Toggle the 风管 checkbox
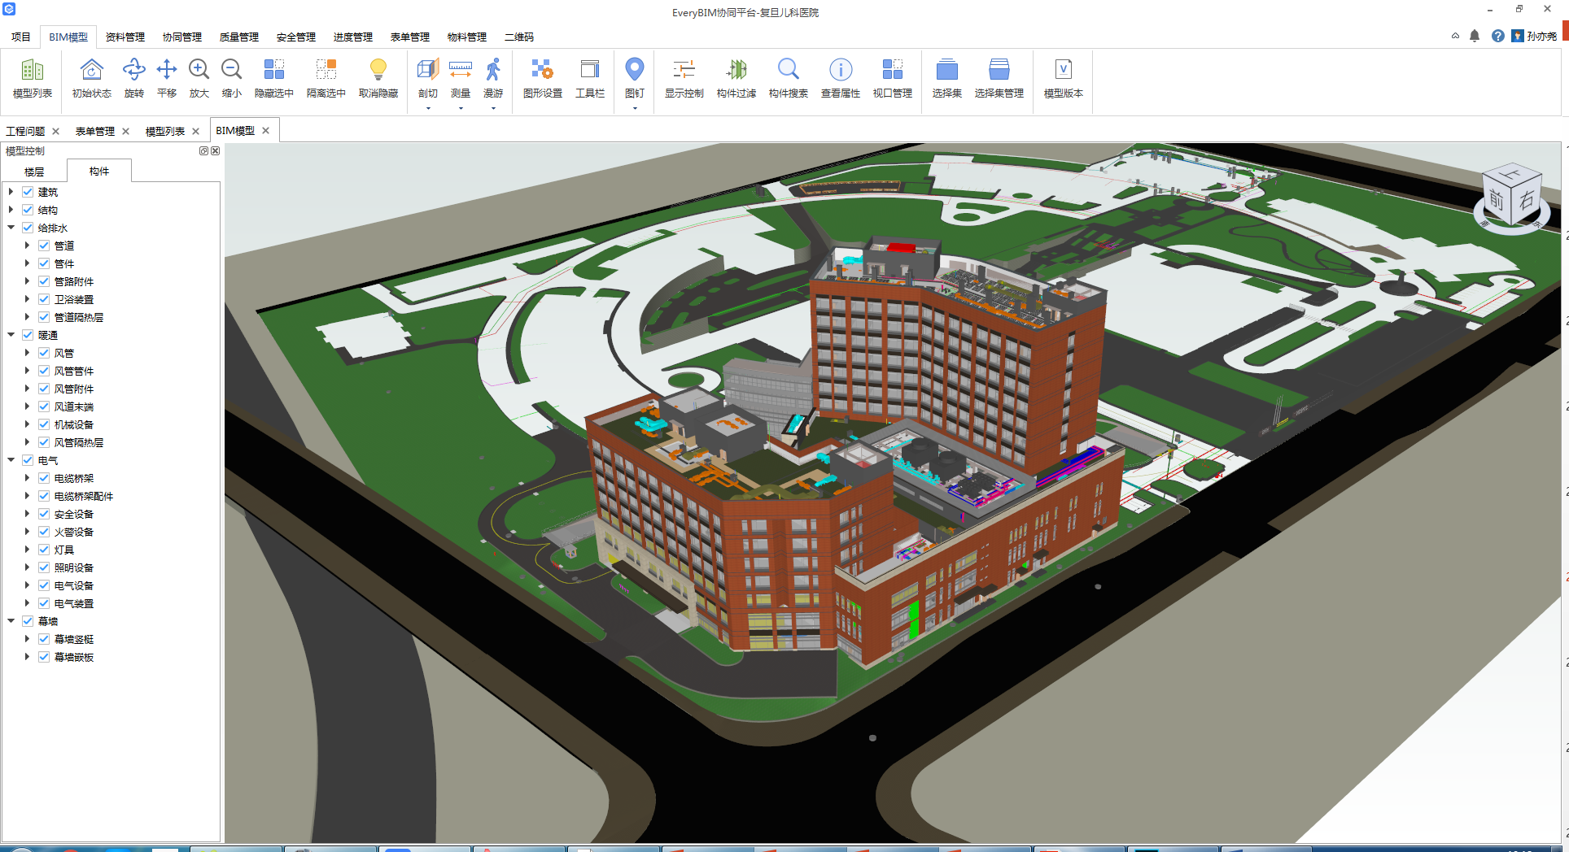1569x852 pixels. [44, 353]
